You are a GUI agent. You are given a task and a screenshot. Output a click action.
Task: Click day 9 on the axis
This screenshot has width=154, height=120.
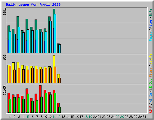coord(46,117)
